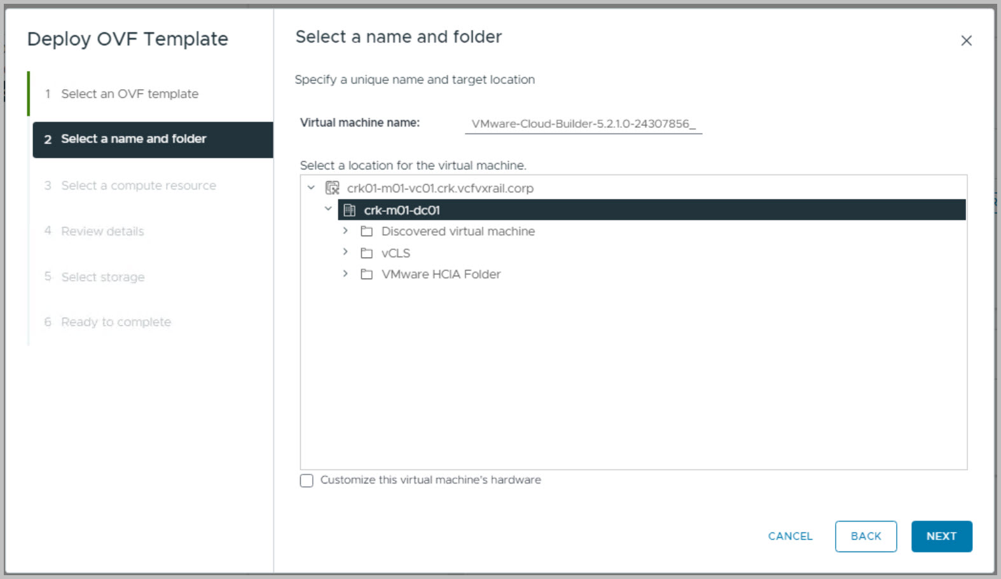
Task: Expand the VMware HCIA Folder
Action: [x=345, y=274]
